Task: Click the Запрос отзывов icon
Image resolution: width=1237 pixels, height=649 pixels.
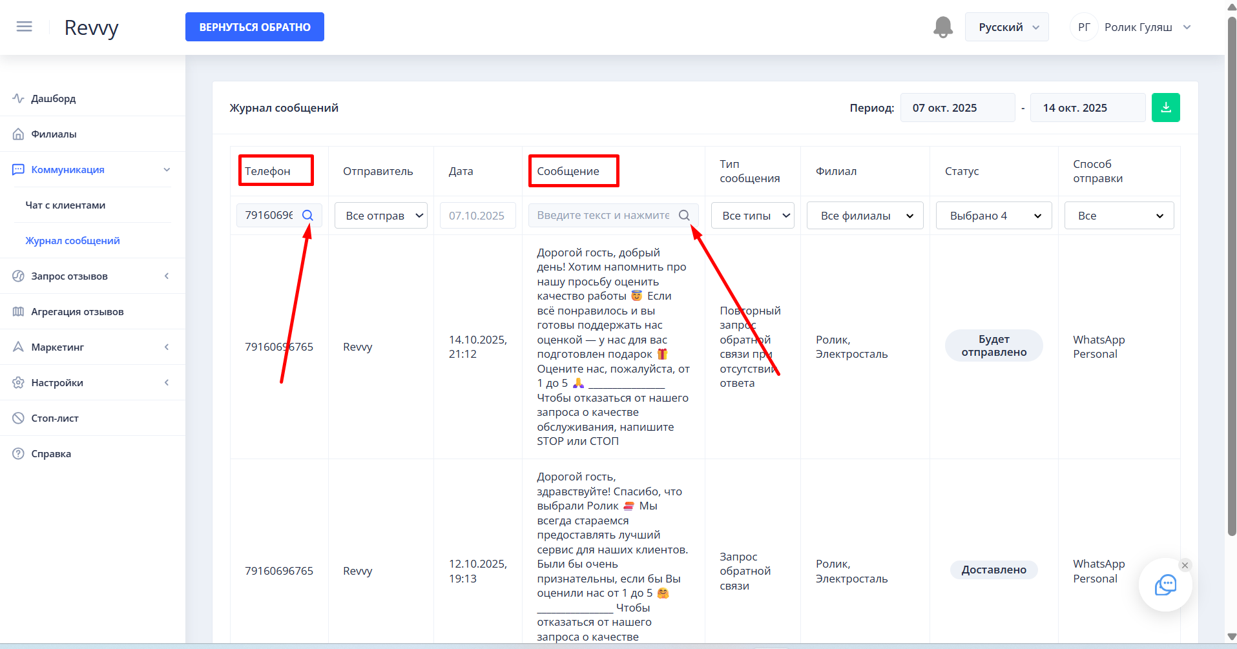Action: click(x=18, y=276)
